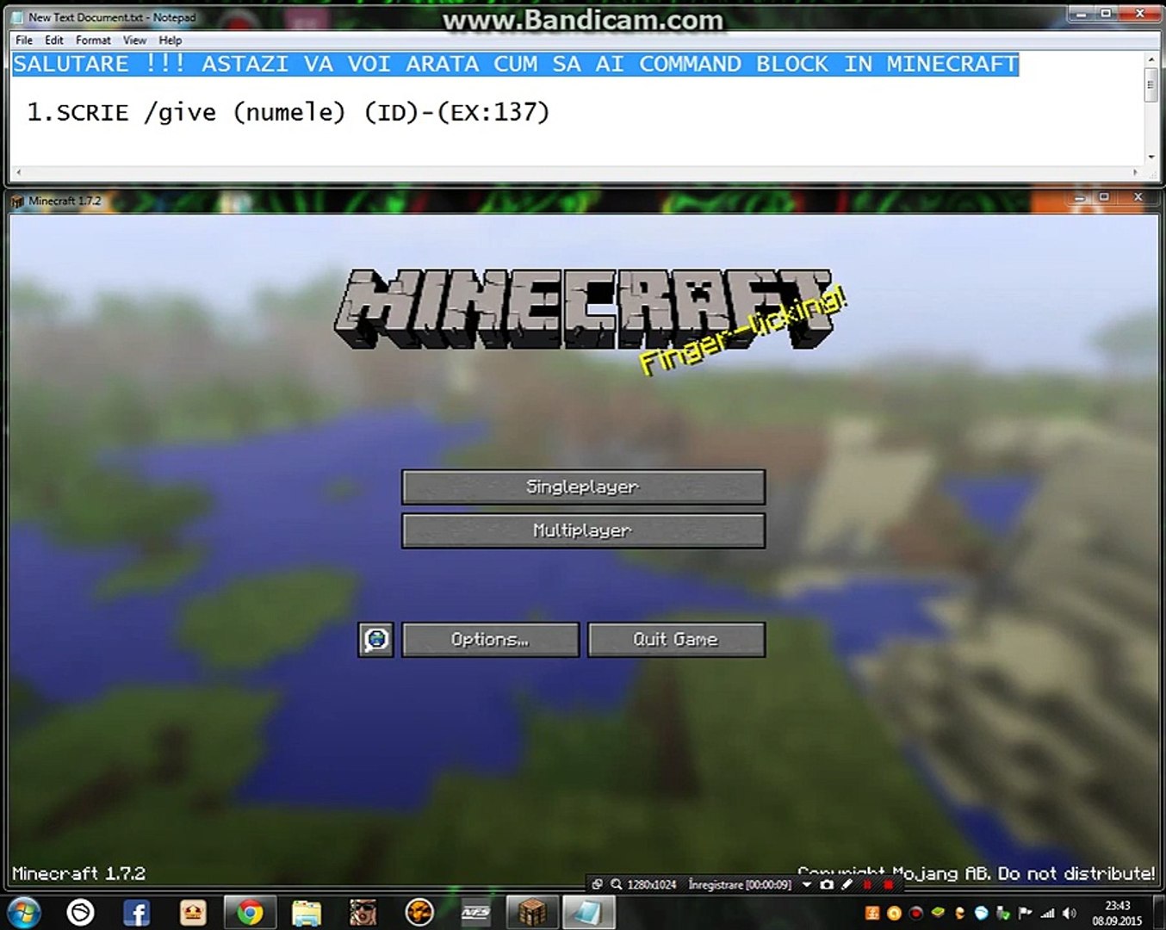
Task: Open Windows Explorer folder icon in taskbar
Action: 306,912
